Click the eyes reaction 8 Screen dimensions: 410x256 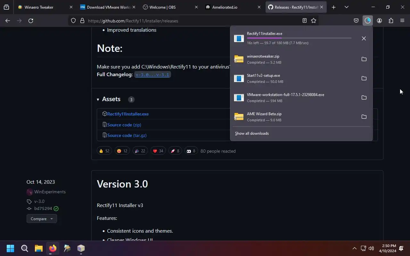pyautogui.click(x=191, y=151)
